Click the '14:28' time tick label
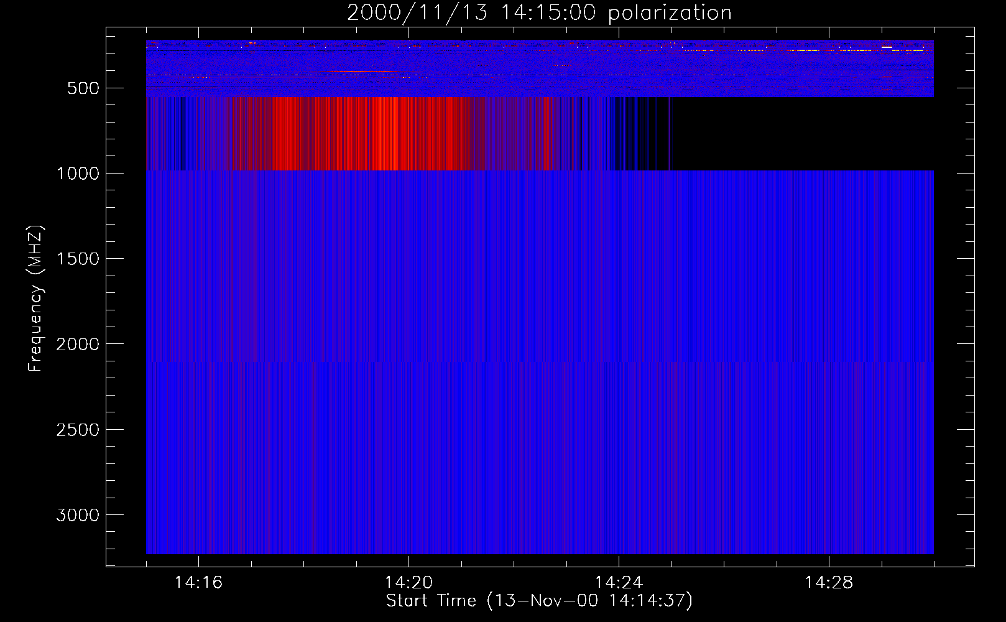 tap(829, 583)
